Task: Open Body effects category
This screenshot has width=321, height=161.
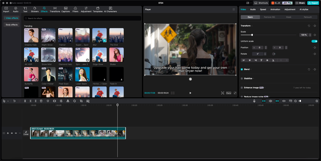Action: tap(12, 25)
